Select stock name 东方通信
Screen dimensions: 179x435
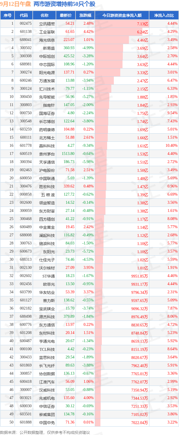pyautogui.click(x=47, y=325)
